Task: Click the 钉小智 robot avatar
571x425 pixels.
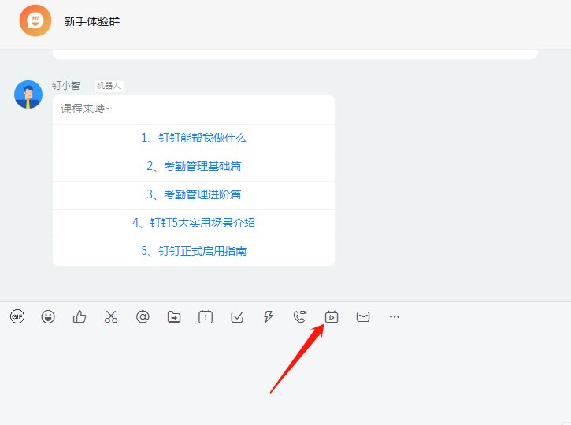Action: tap(28, 94)
